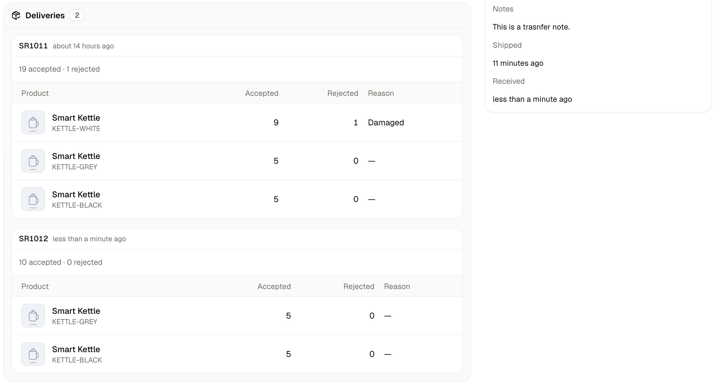Click Received 'less than a minute ago' value
724x384 pixels.
532,99
